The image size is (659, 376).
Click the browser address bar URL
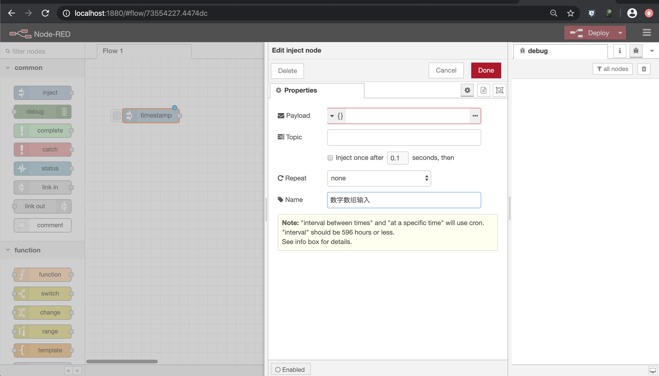(x=141, y=13)
